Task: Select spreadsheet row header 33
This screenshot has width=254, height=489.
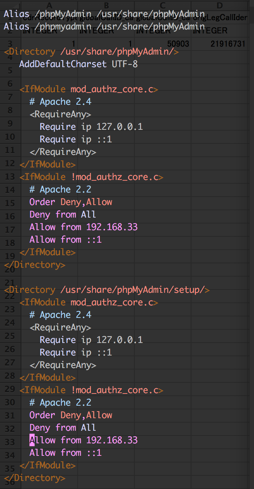Action: (x=10, y=442)
